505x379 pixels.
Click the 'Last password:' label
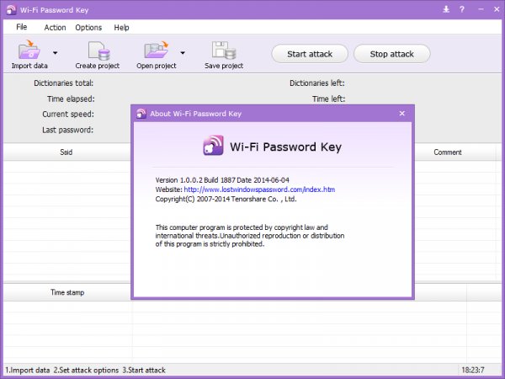point(67,130)
